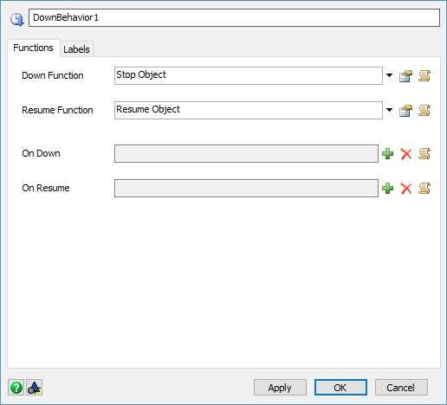
Task: Open On Down code editor scroll icon
Action: (424, 154)
